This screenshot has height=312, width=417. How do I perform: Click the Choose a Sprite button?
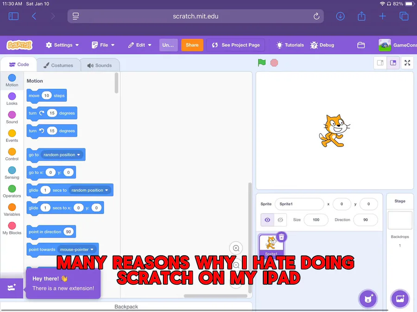click(368, 299)
